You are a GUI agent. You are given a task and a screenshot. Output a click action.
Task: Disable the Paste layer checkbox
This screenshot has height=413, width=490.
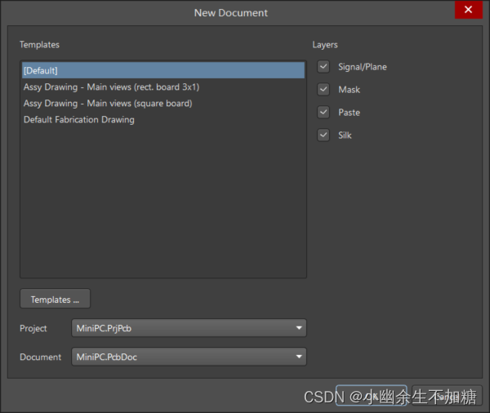click(324, 113)
